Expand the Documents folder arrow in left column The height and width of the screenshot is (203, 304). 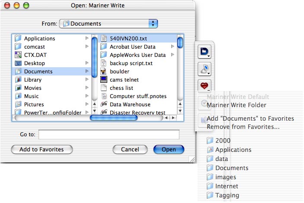[87, 71]
